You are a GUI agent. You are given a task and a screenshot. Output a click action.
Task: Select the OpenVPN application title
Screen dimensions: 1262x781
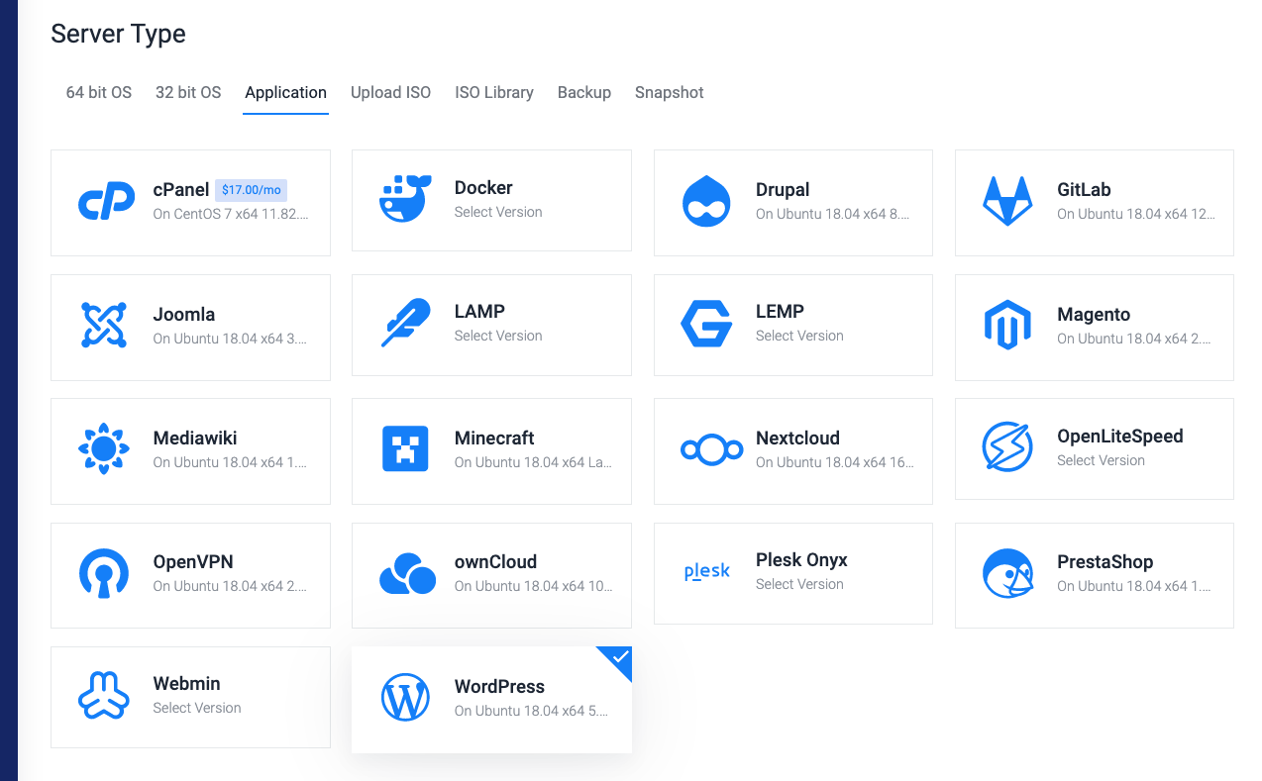pyautogui.click(x=193, y=561)
